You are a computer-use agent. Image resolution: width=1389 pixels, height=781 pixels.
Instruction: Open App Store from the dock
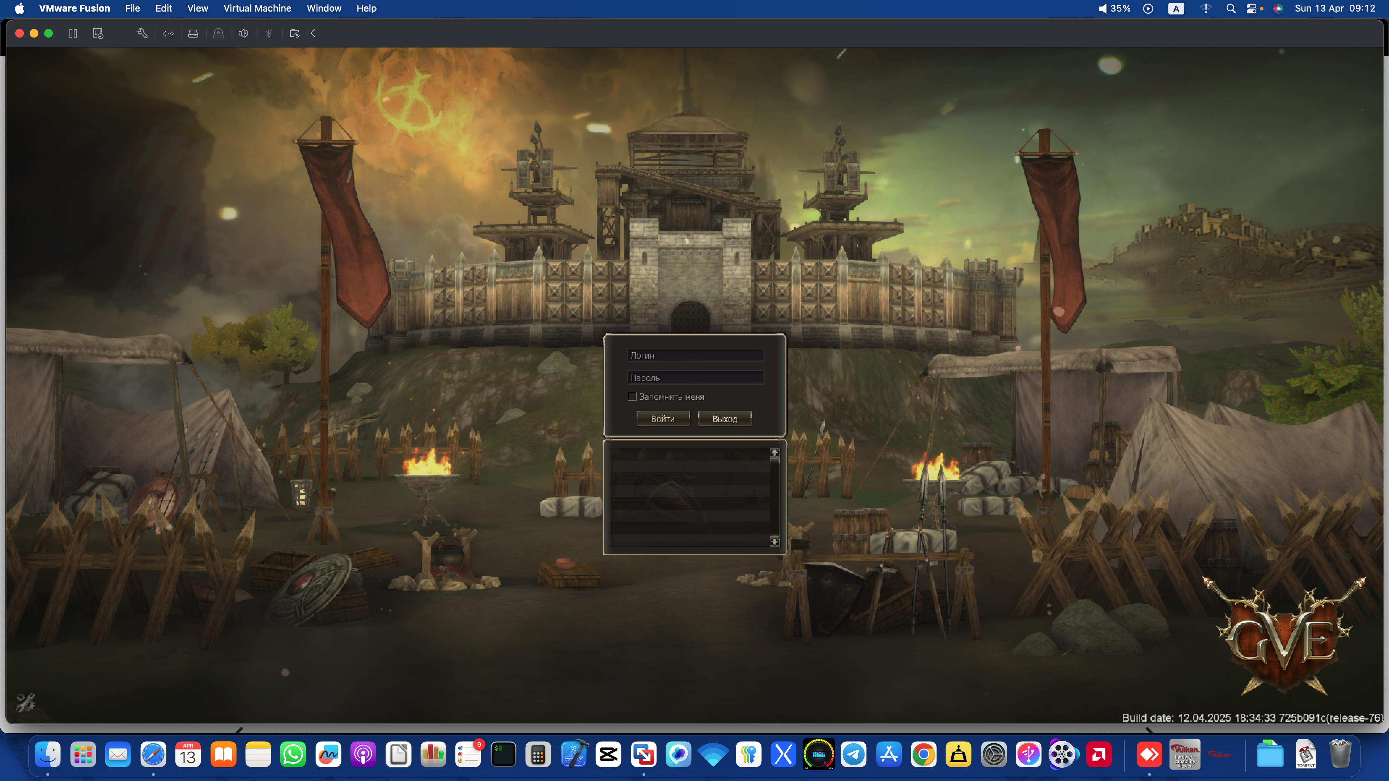[x=889, y=754]
